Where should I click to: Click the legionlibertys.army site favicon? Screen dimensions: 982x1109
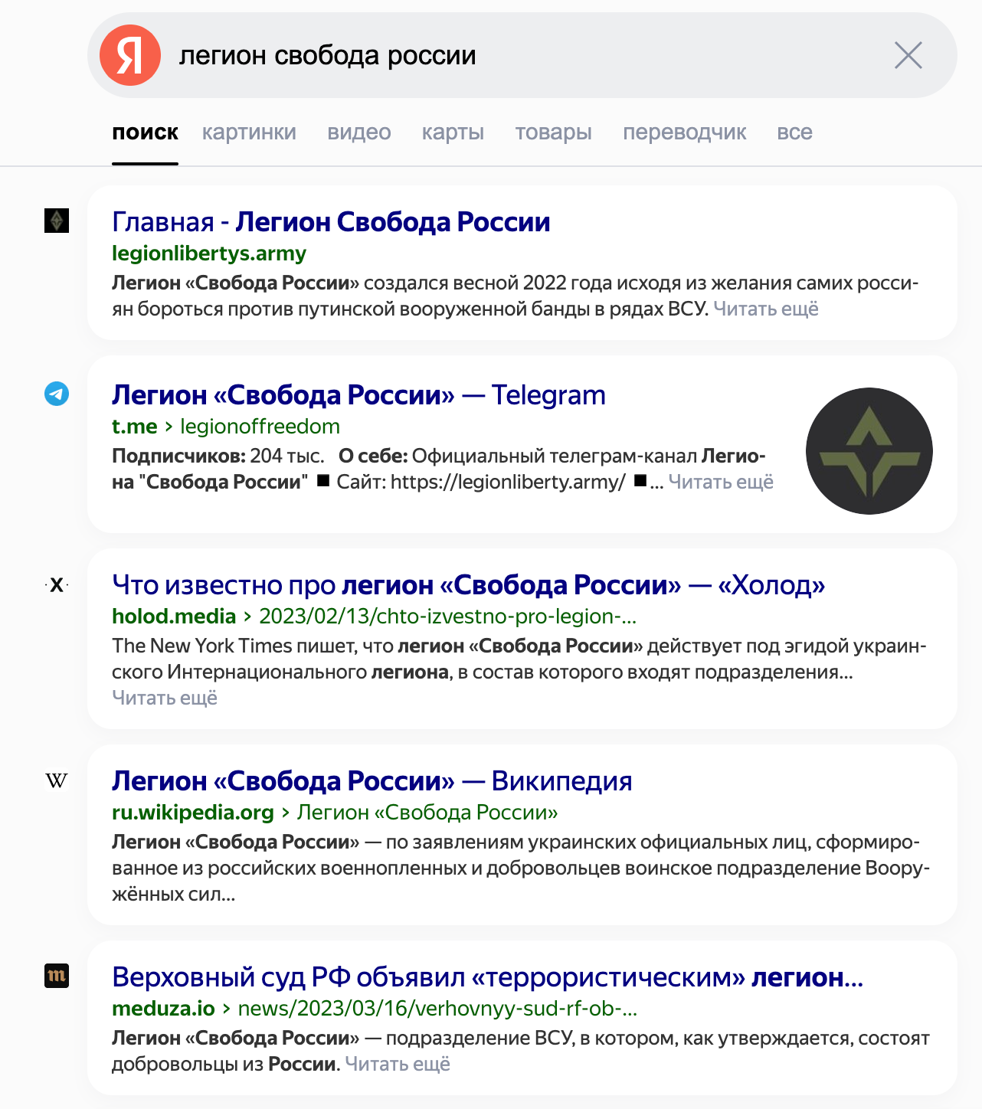pos(57,221)
